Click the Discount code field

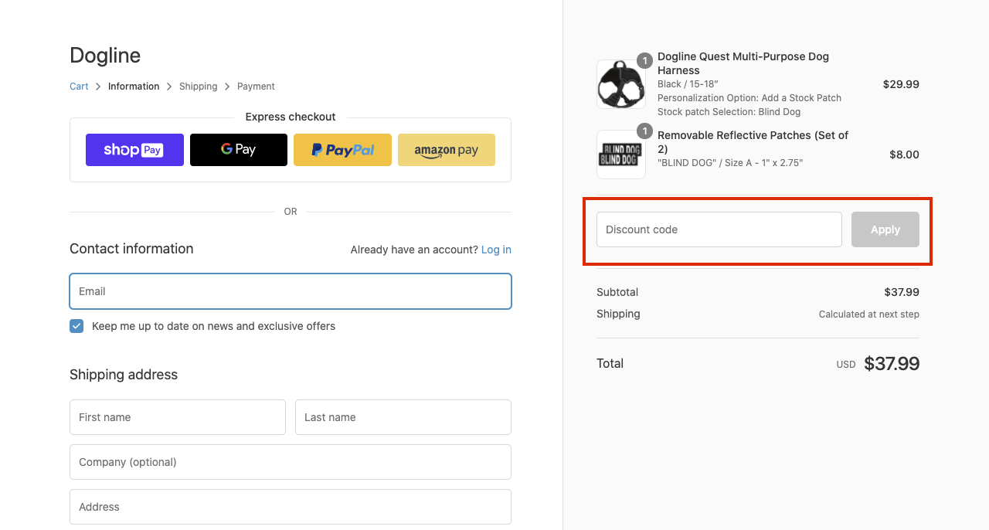719,229
